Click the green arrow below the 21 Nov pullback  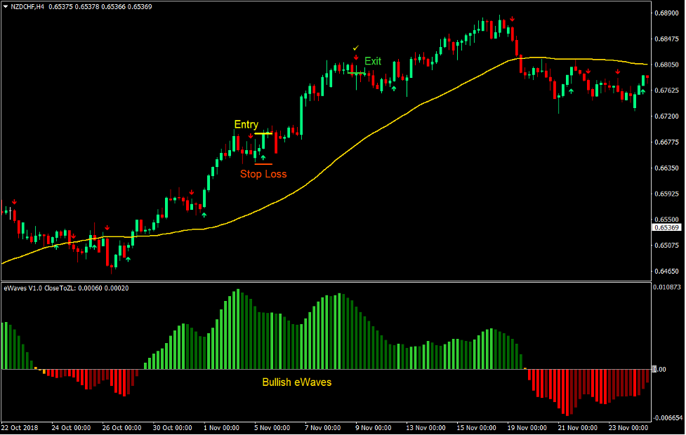(571, 91)
